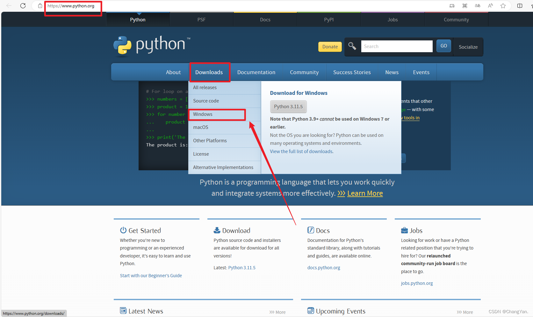The image size is (533, 317).
Task: Open the Downloads menu
Action: 209,72
